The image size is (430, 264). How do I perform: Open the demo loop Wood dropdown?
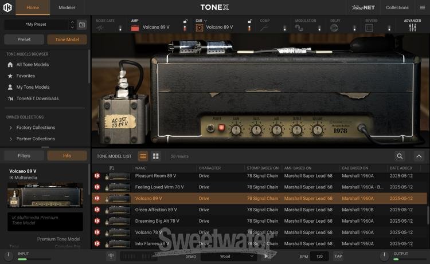229,257
